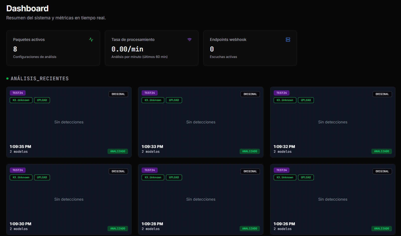Click ORIGINAL on the 1:09:26 PM analysis card
401x236 pixels.
[382, 171]
